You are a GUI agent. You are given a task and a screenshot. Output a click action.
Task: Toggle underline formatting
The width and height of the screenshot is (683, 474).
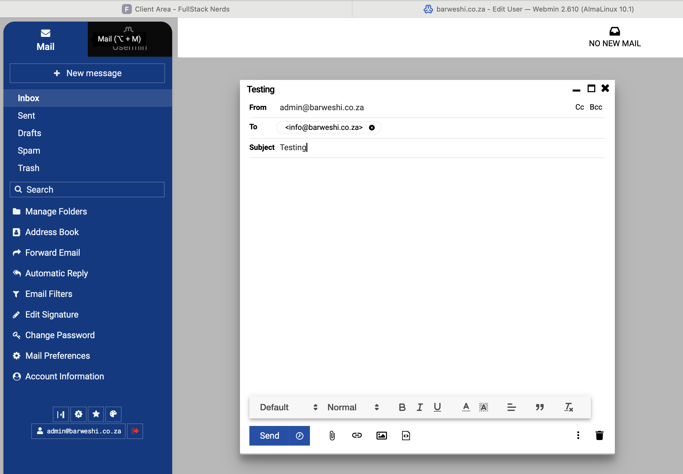[437, 407]
